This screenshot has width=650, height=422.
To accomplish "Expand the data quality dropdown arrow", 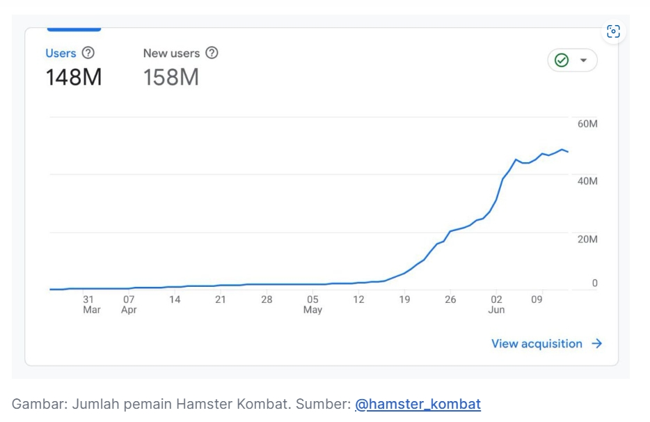I will [584, 61].
